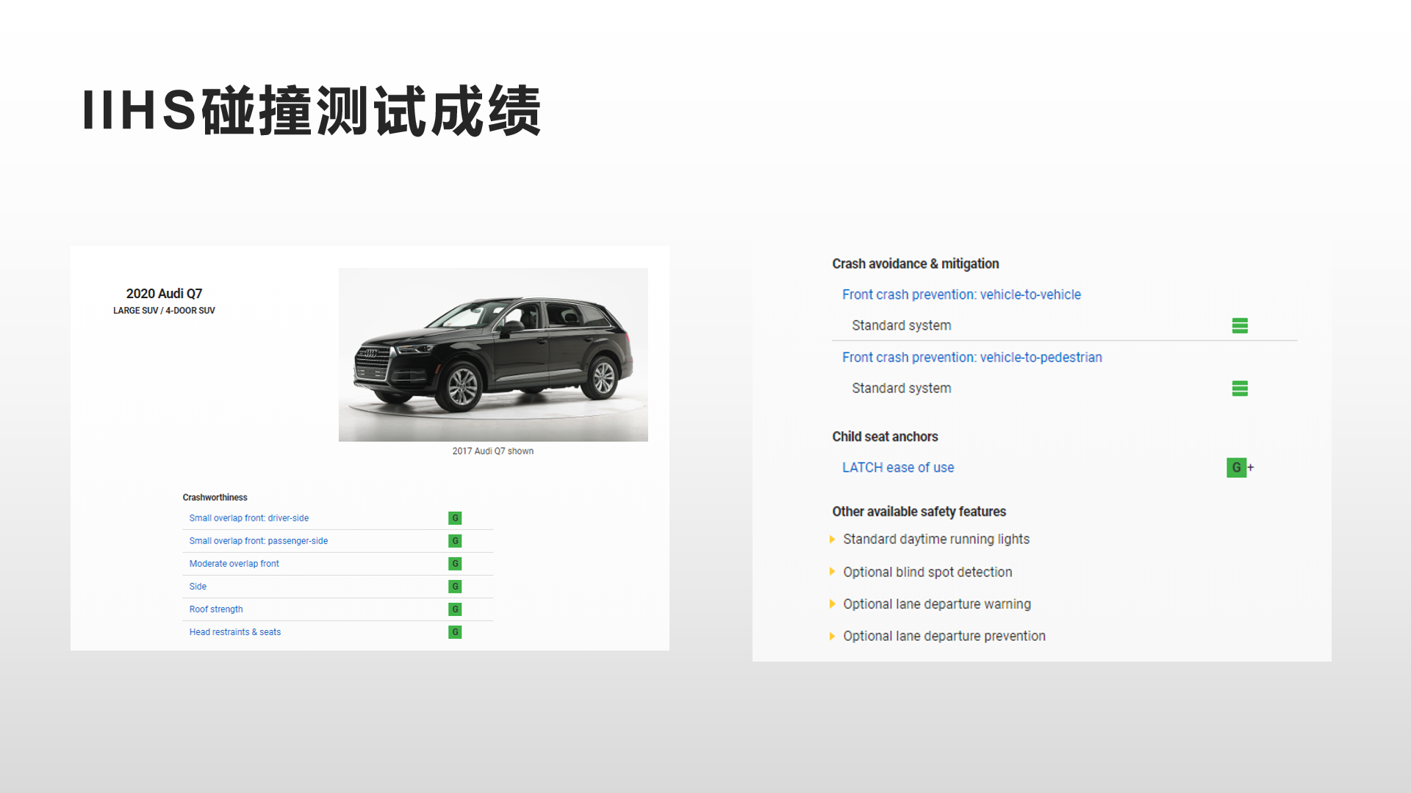Open Small overlap front: passenger-side link

[x=258, y=541]
